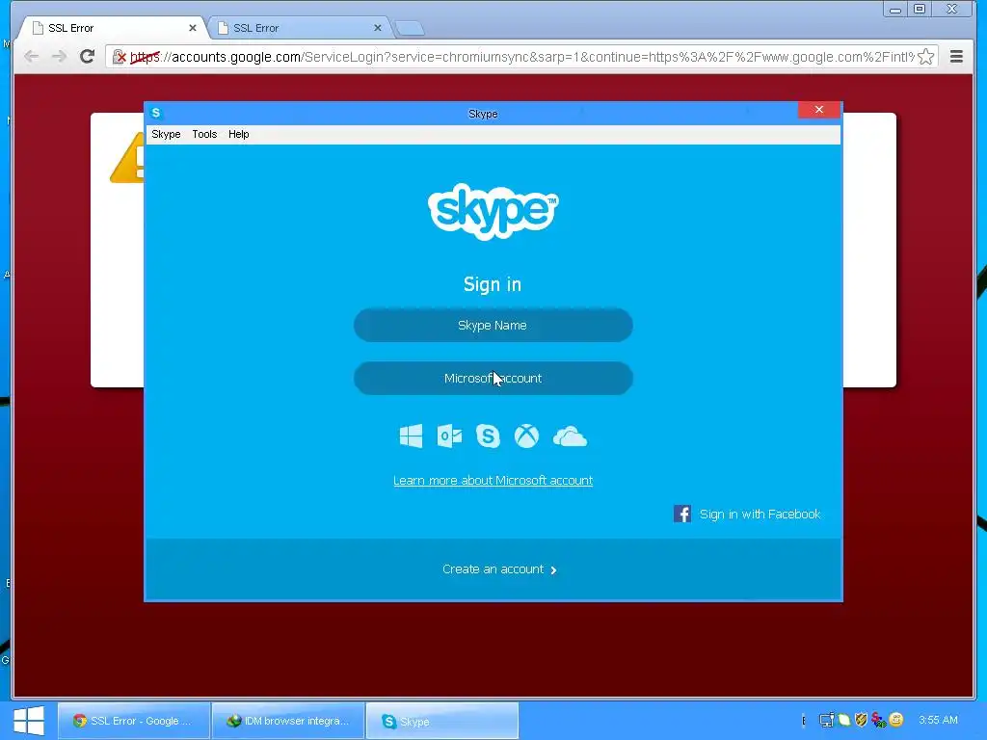Click the network tray icon
Image resolution: width=987 pixels, height=740 pixels.
coord(826,720)
